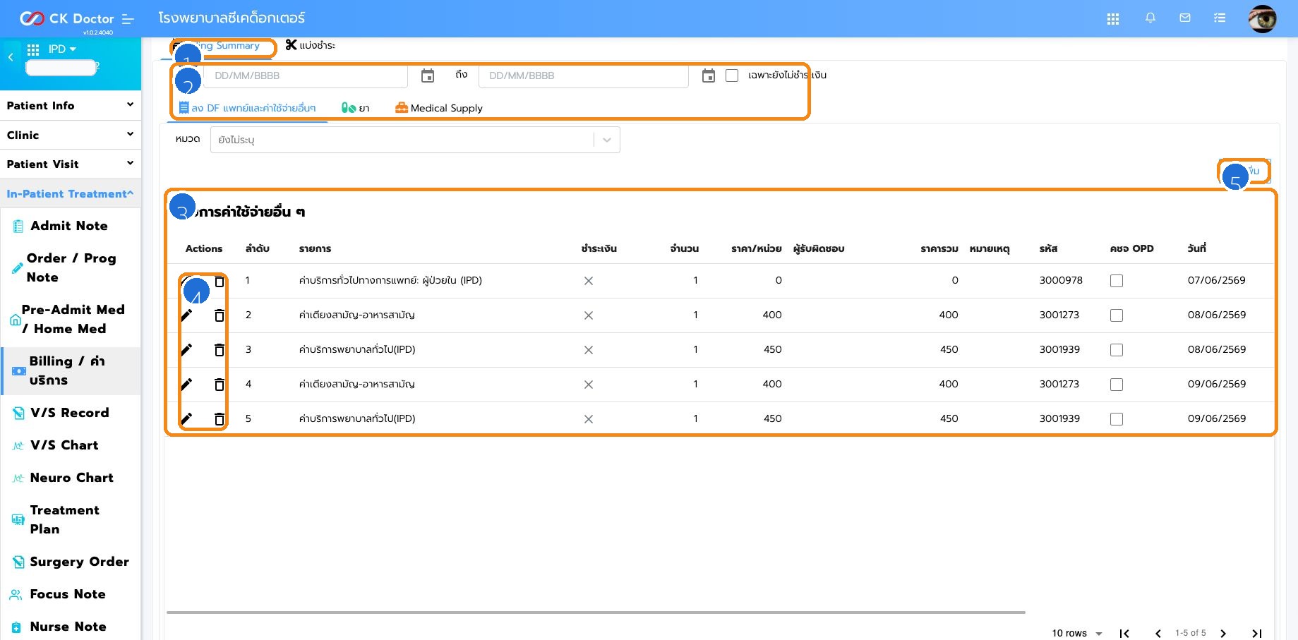Expand the Patient Info section
This screenshot has height=640, width=1298.
71,105
